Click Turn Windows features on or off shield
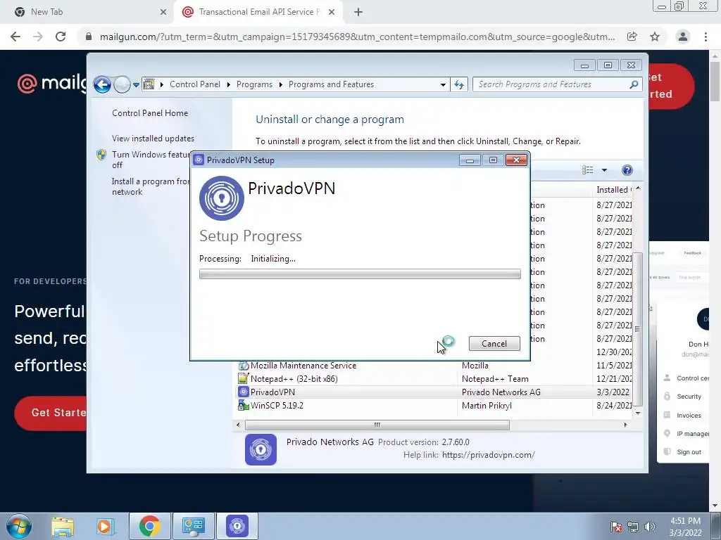The width and height of the screenshot is (721, 540). 101,155
